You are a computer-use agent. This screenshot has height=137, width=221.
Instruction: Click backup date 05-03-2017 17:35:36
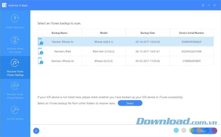148,61
